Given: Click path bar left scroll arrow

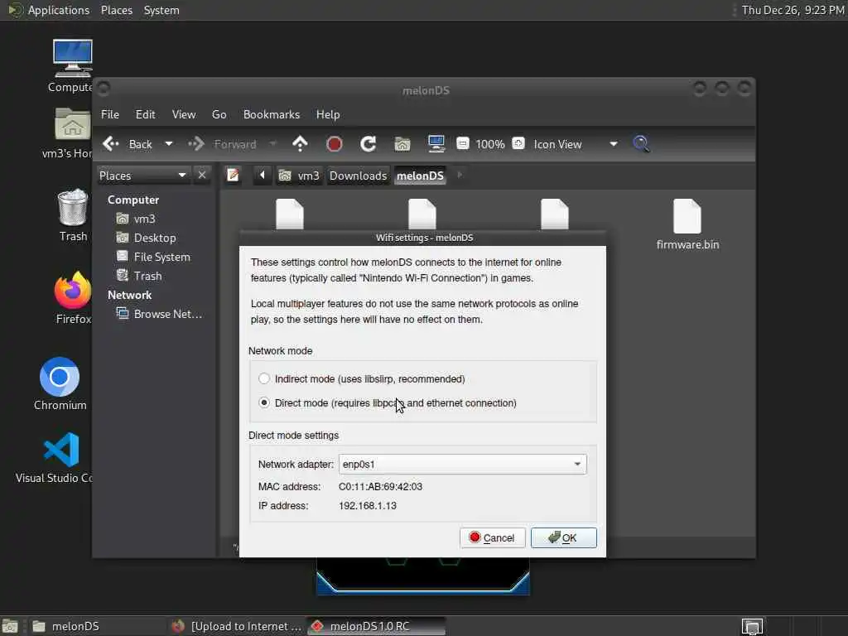Looking at the screenshot, I should [263, 176].
